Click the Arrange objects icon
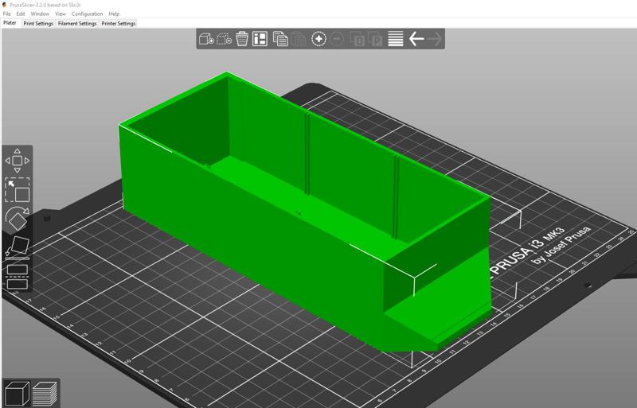Viewport: 637px width, 408px height. pos(260,38)
